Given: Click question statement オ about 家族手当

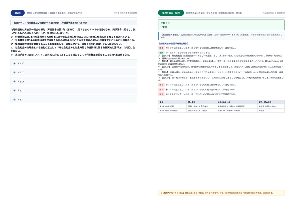Looking at the screenshot, I should [71, 55].
